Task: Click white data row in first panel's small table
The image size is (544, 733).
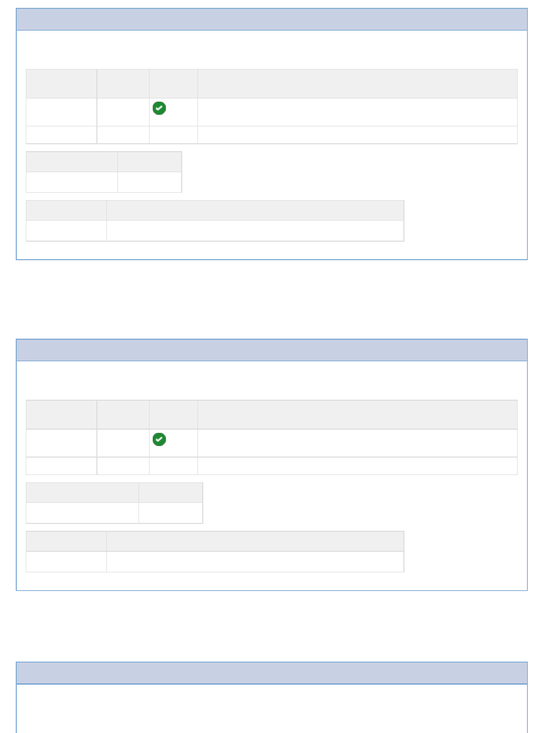Action: (104, 182)
